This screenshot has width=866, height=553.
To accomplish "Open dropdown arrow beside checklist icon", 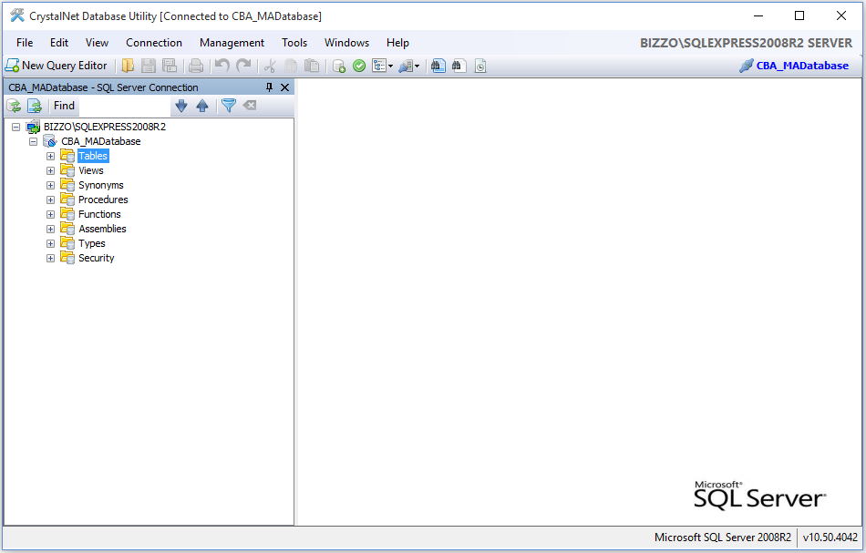I will pyautogui.click(x=390, y=67).
